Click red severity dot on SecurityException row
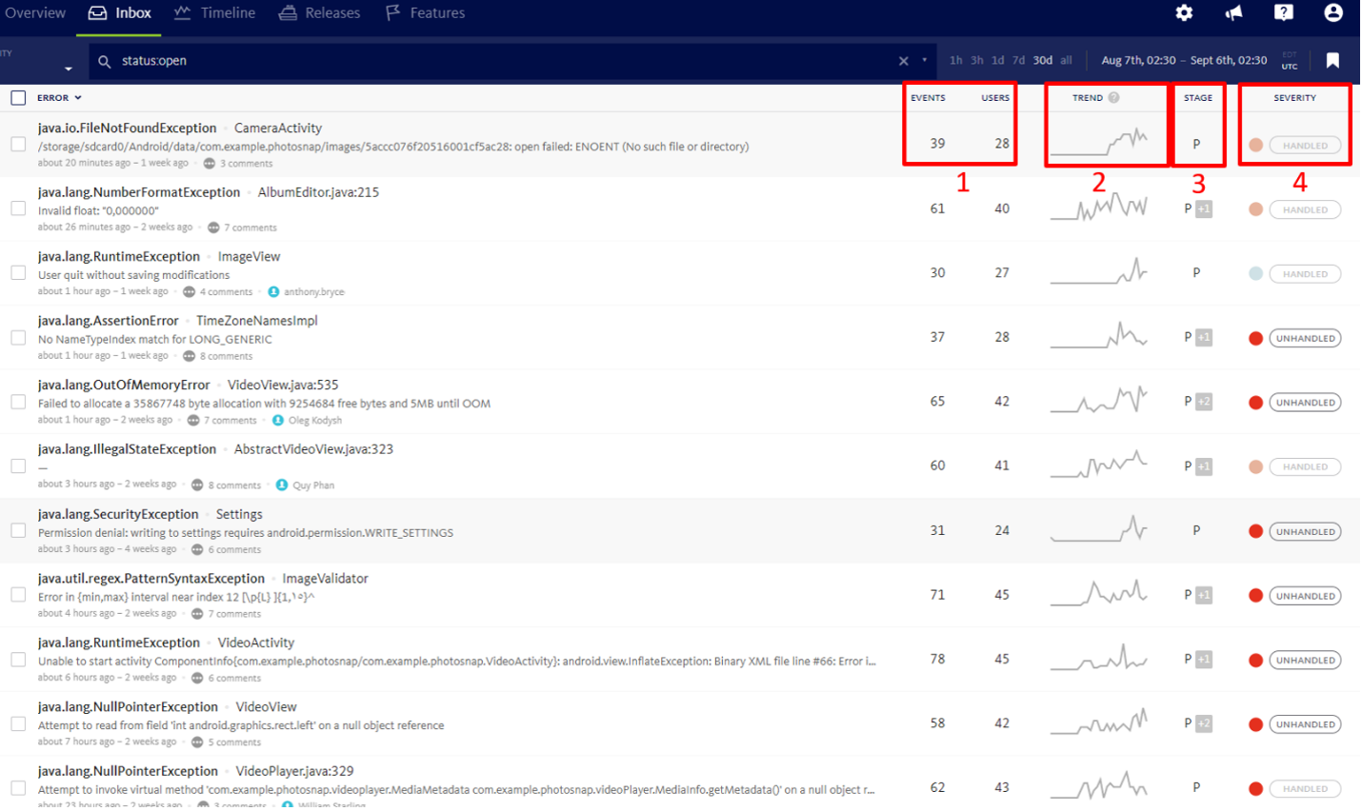Screen dimensions: 1362x811 pos(1255,531)
